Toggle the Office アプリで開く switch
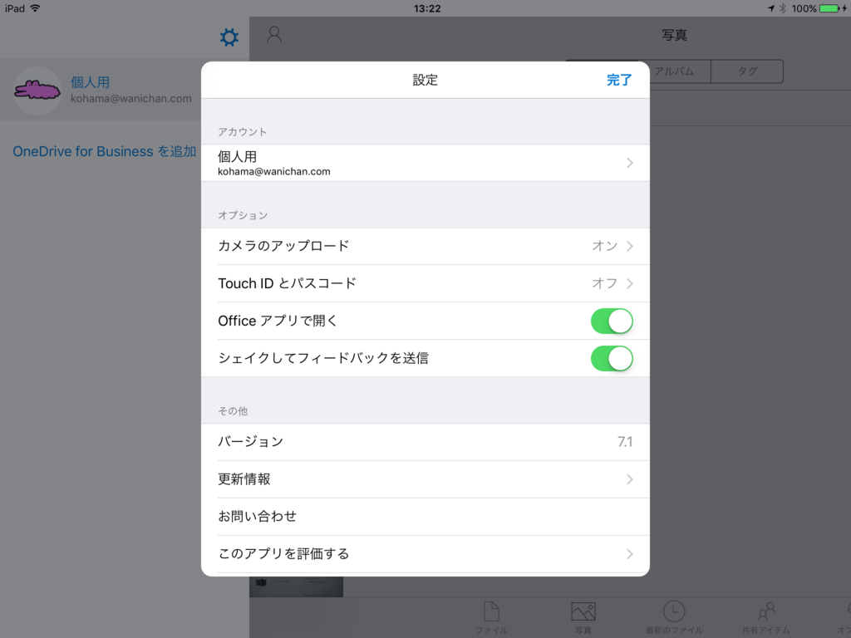Image resolution: width=851 pixels, height=638 pixels. [612, 321]
